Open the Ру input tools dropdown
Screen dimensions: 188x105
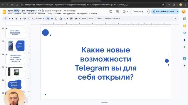click(x=77, y=19)
